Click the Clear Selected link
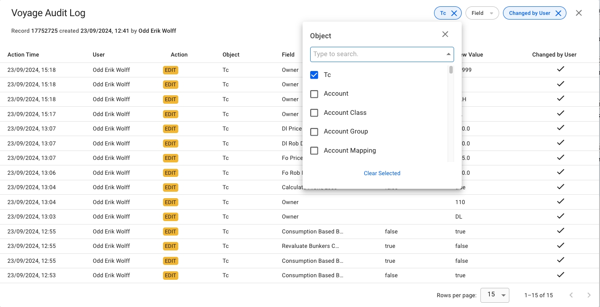This screenshot has width=600, height=307. point(382,173)
